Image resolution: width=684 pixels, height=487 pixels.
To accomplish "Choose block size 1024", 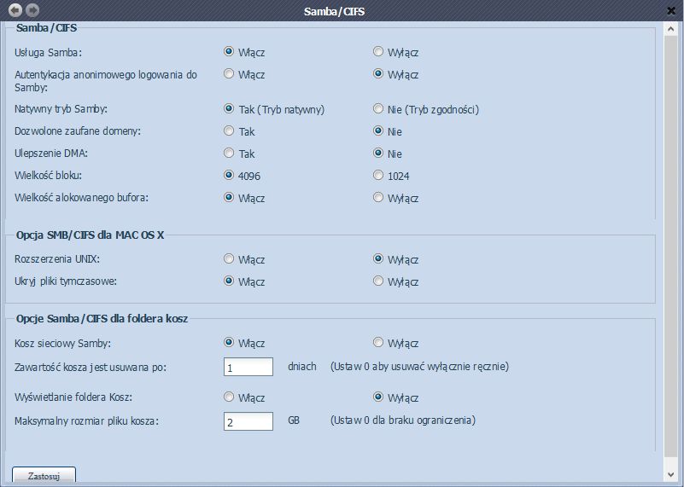I will click(378, 175).
